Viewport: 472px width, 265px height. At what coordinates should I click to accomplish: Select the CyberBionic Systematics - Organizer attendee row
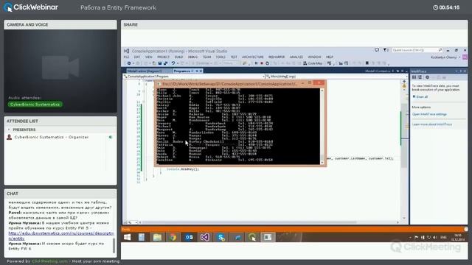[x=60, y=138]
